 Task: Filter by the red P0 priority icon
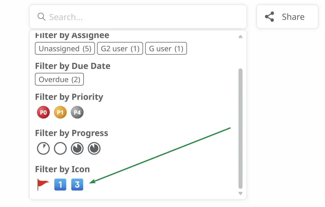tap(43, 112)
